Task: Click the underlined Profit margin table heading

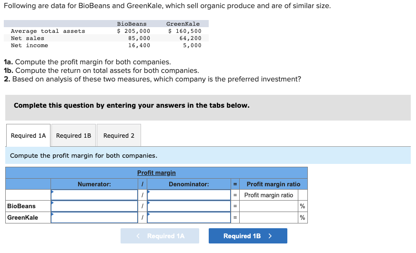Action: click(x=156, y=172)
